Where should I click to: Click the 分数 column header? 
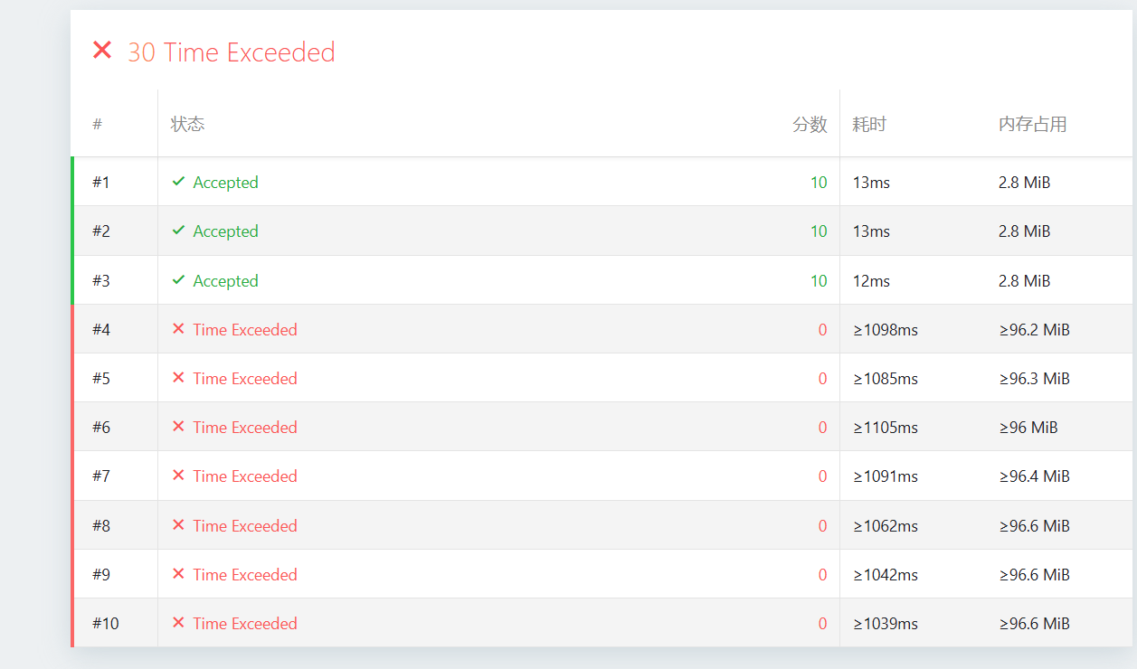pos(810,125)
